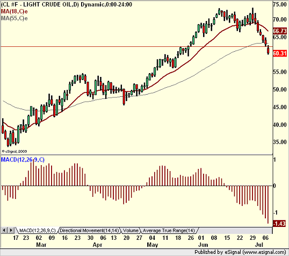
Task: Click the MACD(12,26,9,C) pane title
Action: click(23, 160)
